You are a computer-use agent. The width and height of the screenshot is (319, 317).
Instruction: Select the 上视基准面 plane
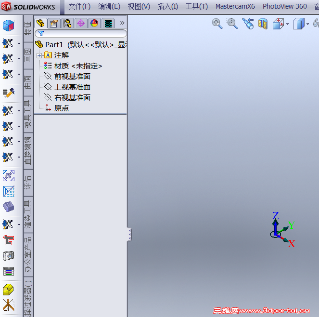click(x=67, y=87)
